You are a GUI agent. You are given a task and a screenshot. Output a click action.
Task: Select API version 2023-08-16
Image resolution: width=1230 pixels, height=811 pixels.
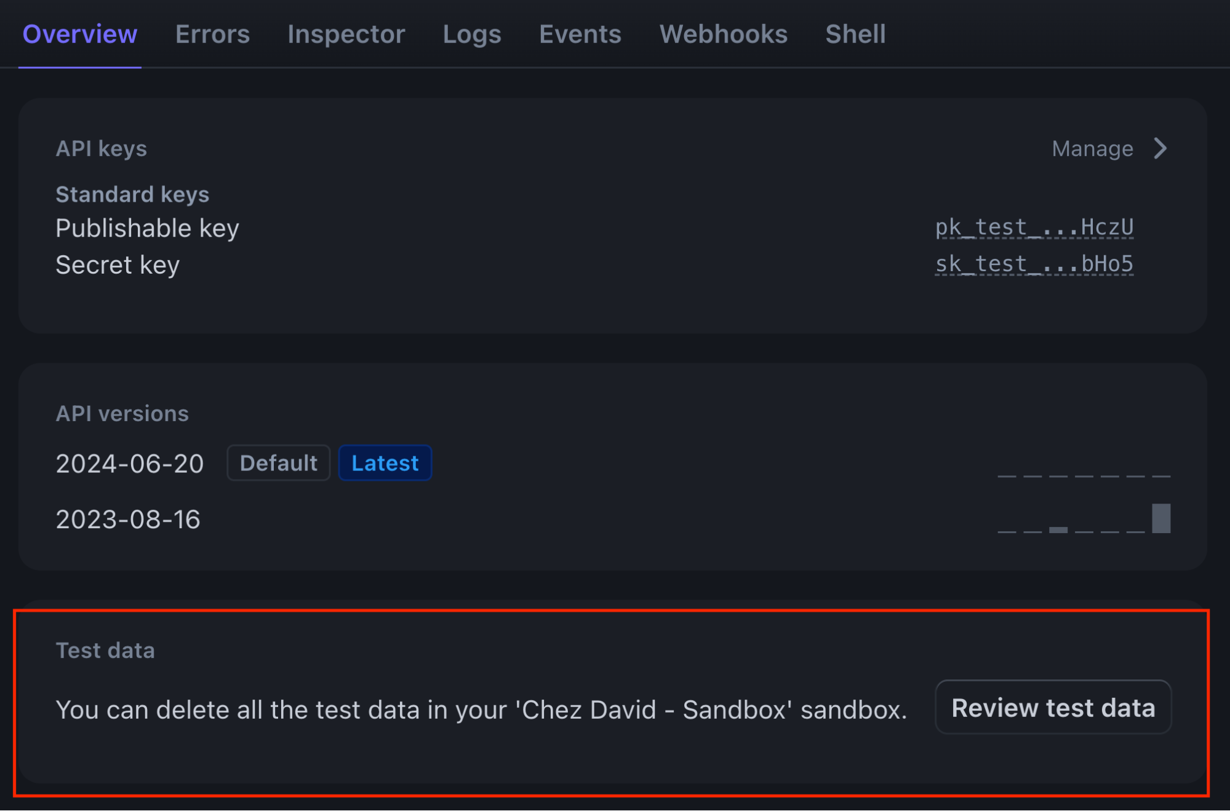pyautogui.click(x=128, y=520)
